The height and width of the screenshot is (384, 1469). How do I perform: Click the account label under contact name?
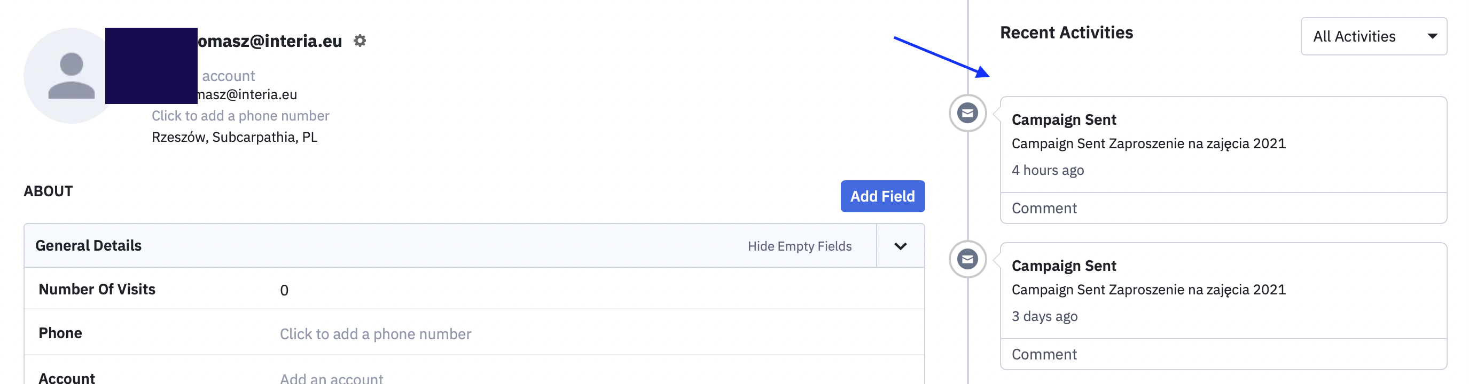[228, 76]
